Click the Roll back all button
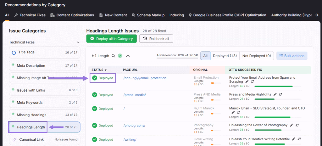Screen dimensions: 322x146 [x=156, y=39]
